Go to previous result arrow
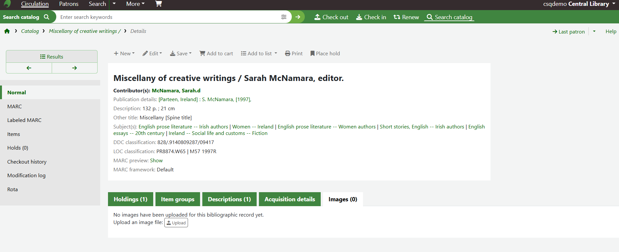Screen dimensions: 619x252 click(x=29, y=68)
